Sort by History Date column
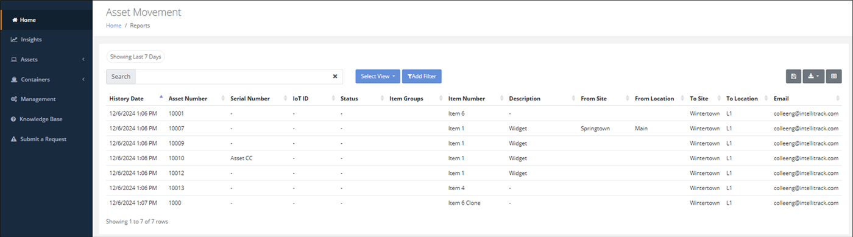 click(x=135, y=98)
